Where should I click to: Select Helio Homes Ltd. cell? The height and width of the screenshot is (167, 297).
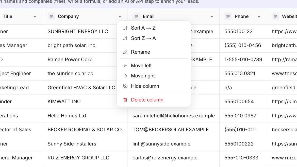pos(85,116)
